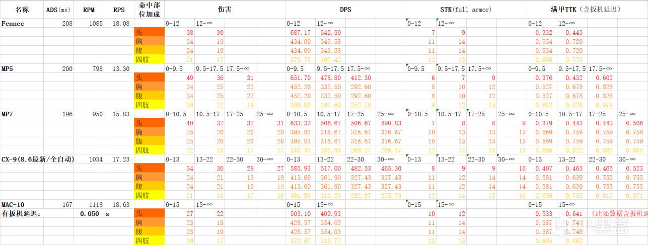The width and height of the screenshot is (648, 245).
Task: Select the CX-9(8.6最新/全自动) name cell
Action: 37,159
